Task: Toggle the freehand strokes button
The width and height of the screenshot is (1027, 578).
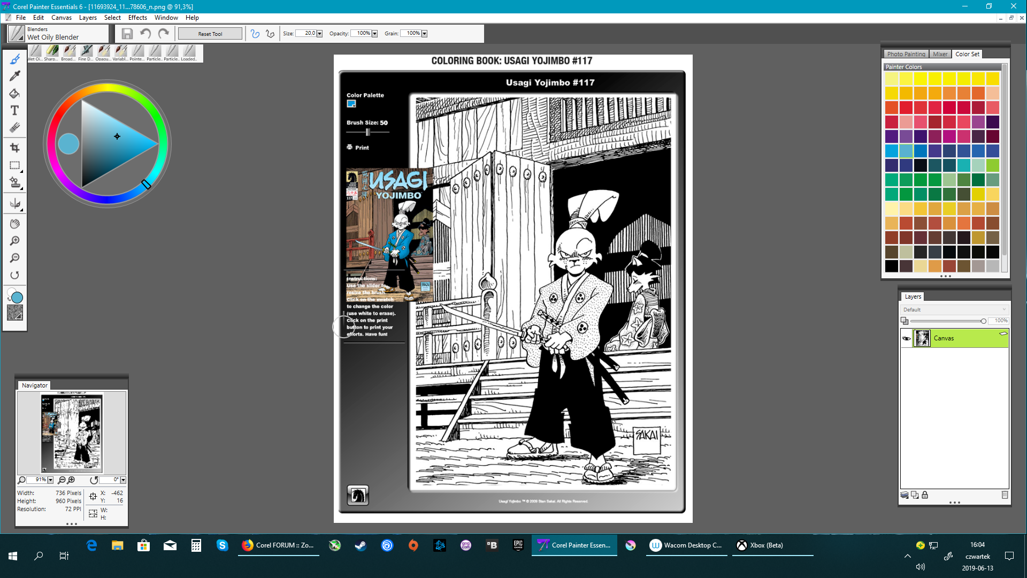Action: 255,34
